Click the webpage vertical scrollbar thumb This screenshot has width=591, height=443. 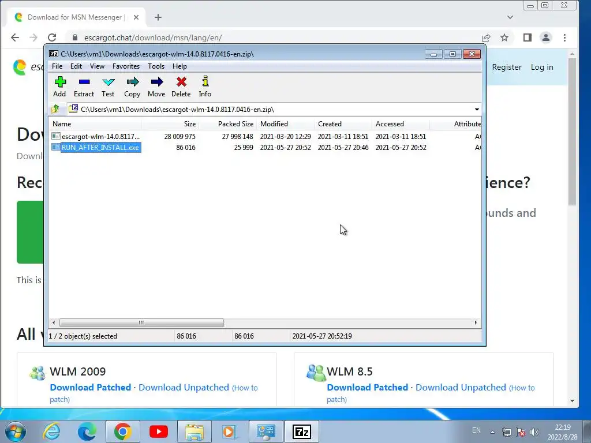pos(572,132)
